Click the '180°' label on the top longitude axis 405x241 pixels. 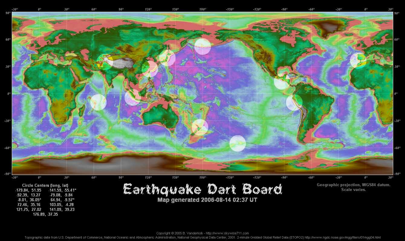point(202,9)
